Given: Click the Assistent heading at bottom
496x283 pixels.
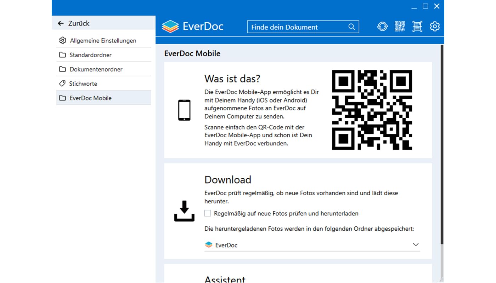Looking at the screenshot, I should tap(225, 279).
